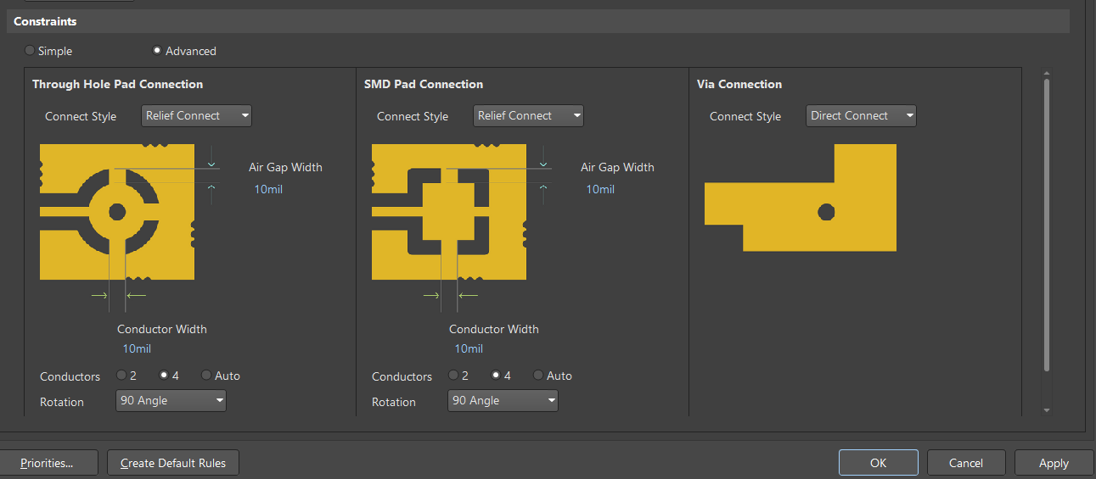Click the Via direct connect preview image
The width and height of the screenshot is (1096, 479).
click(801, 198)
